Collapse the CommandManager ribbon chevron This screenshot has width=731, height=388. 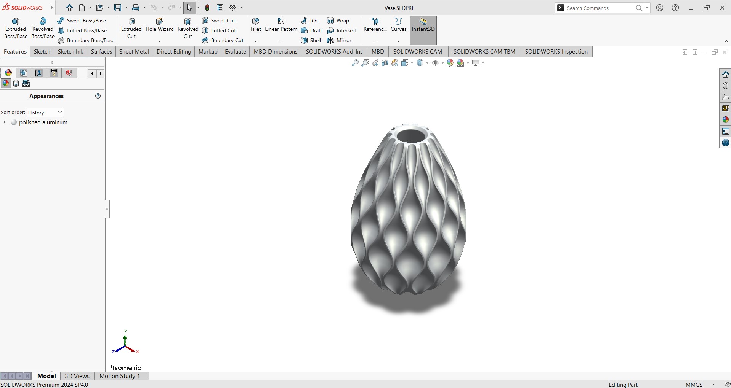[x=726, y=41]
